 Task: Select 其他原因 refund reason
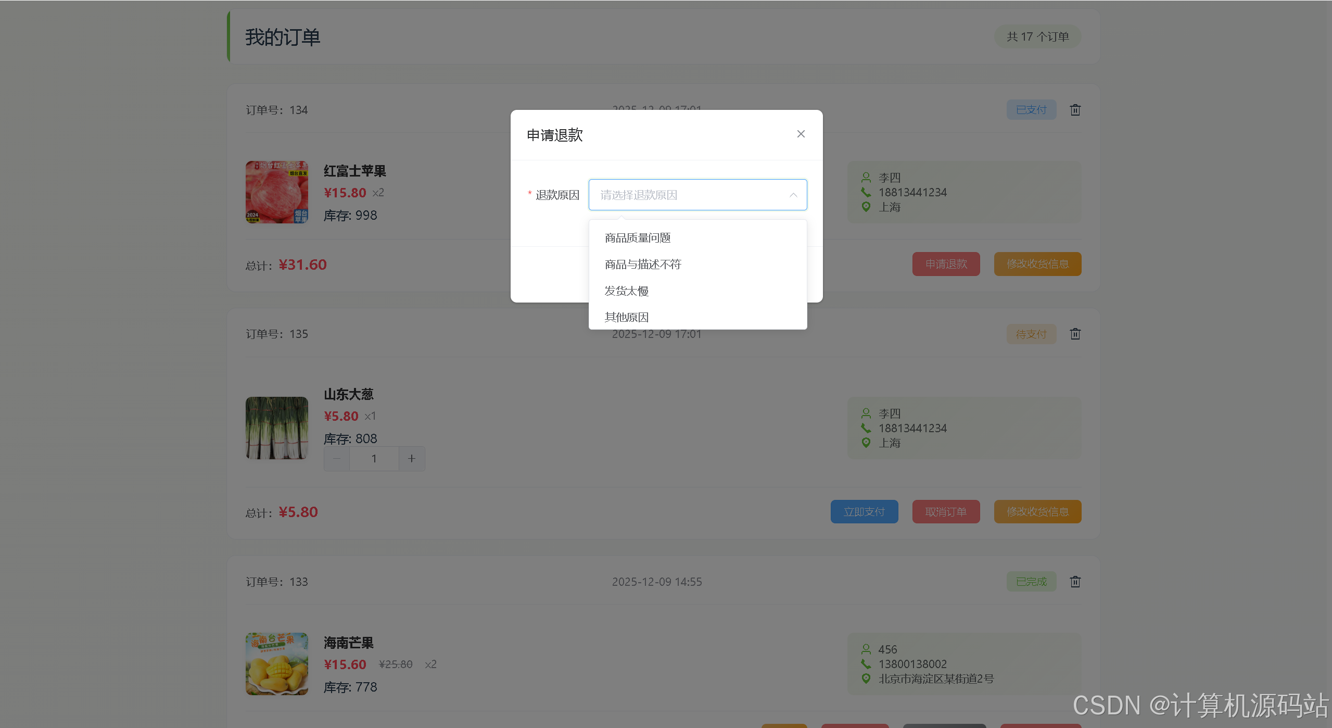point(627,317)
